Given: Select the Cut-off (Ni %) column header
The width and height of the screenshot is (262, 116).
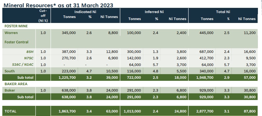Looking at the screenshot, I should pos(43,16).
